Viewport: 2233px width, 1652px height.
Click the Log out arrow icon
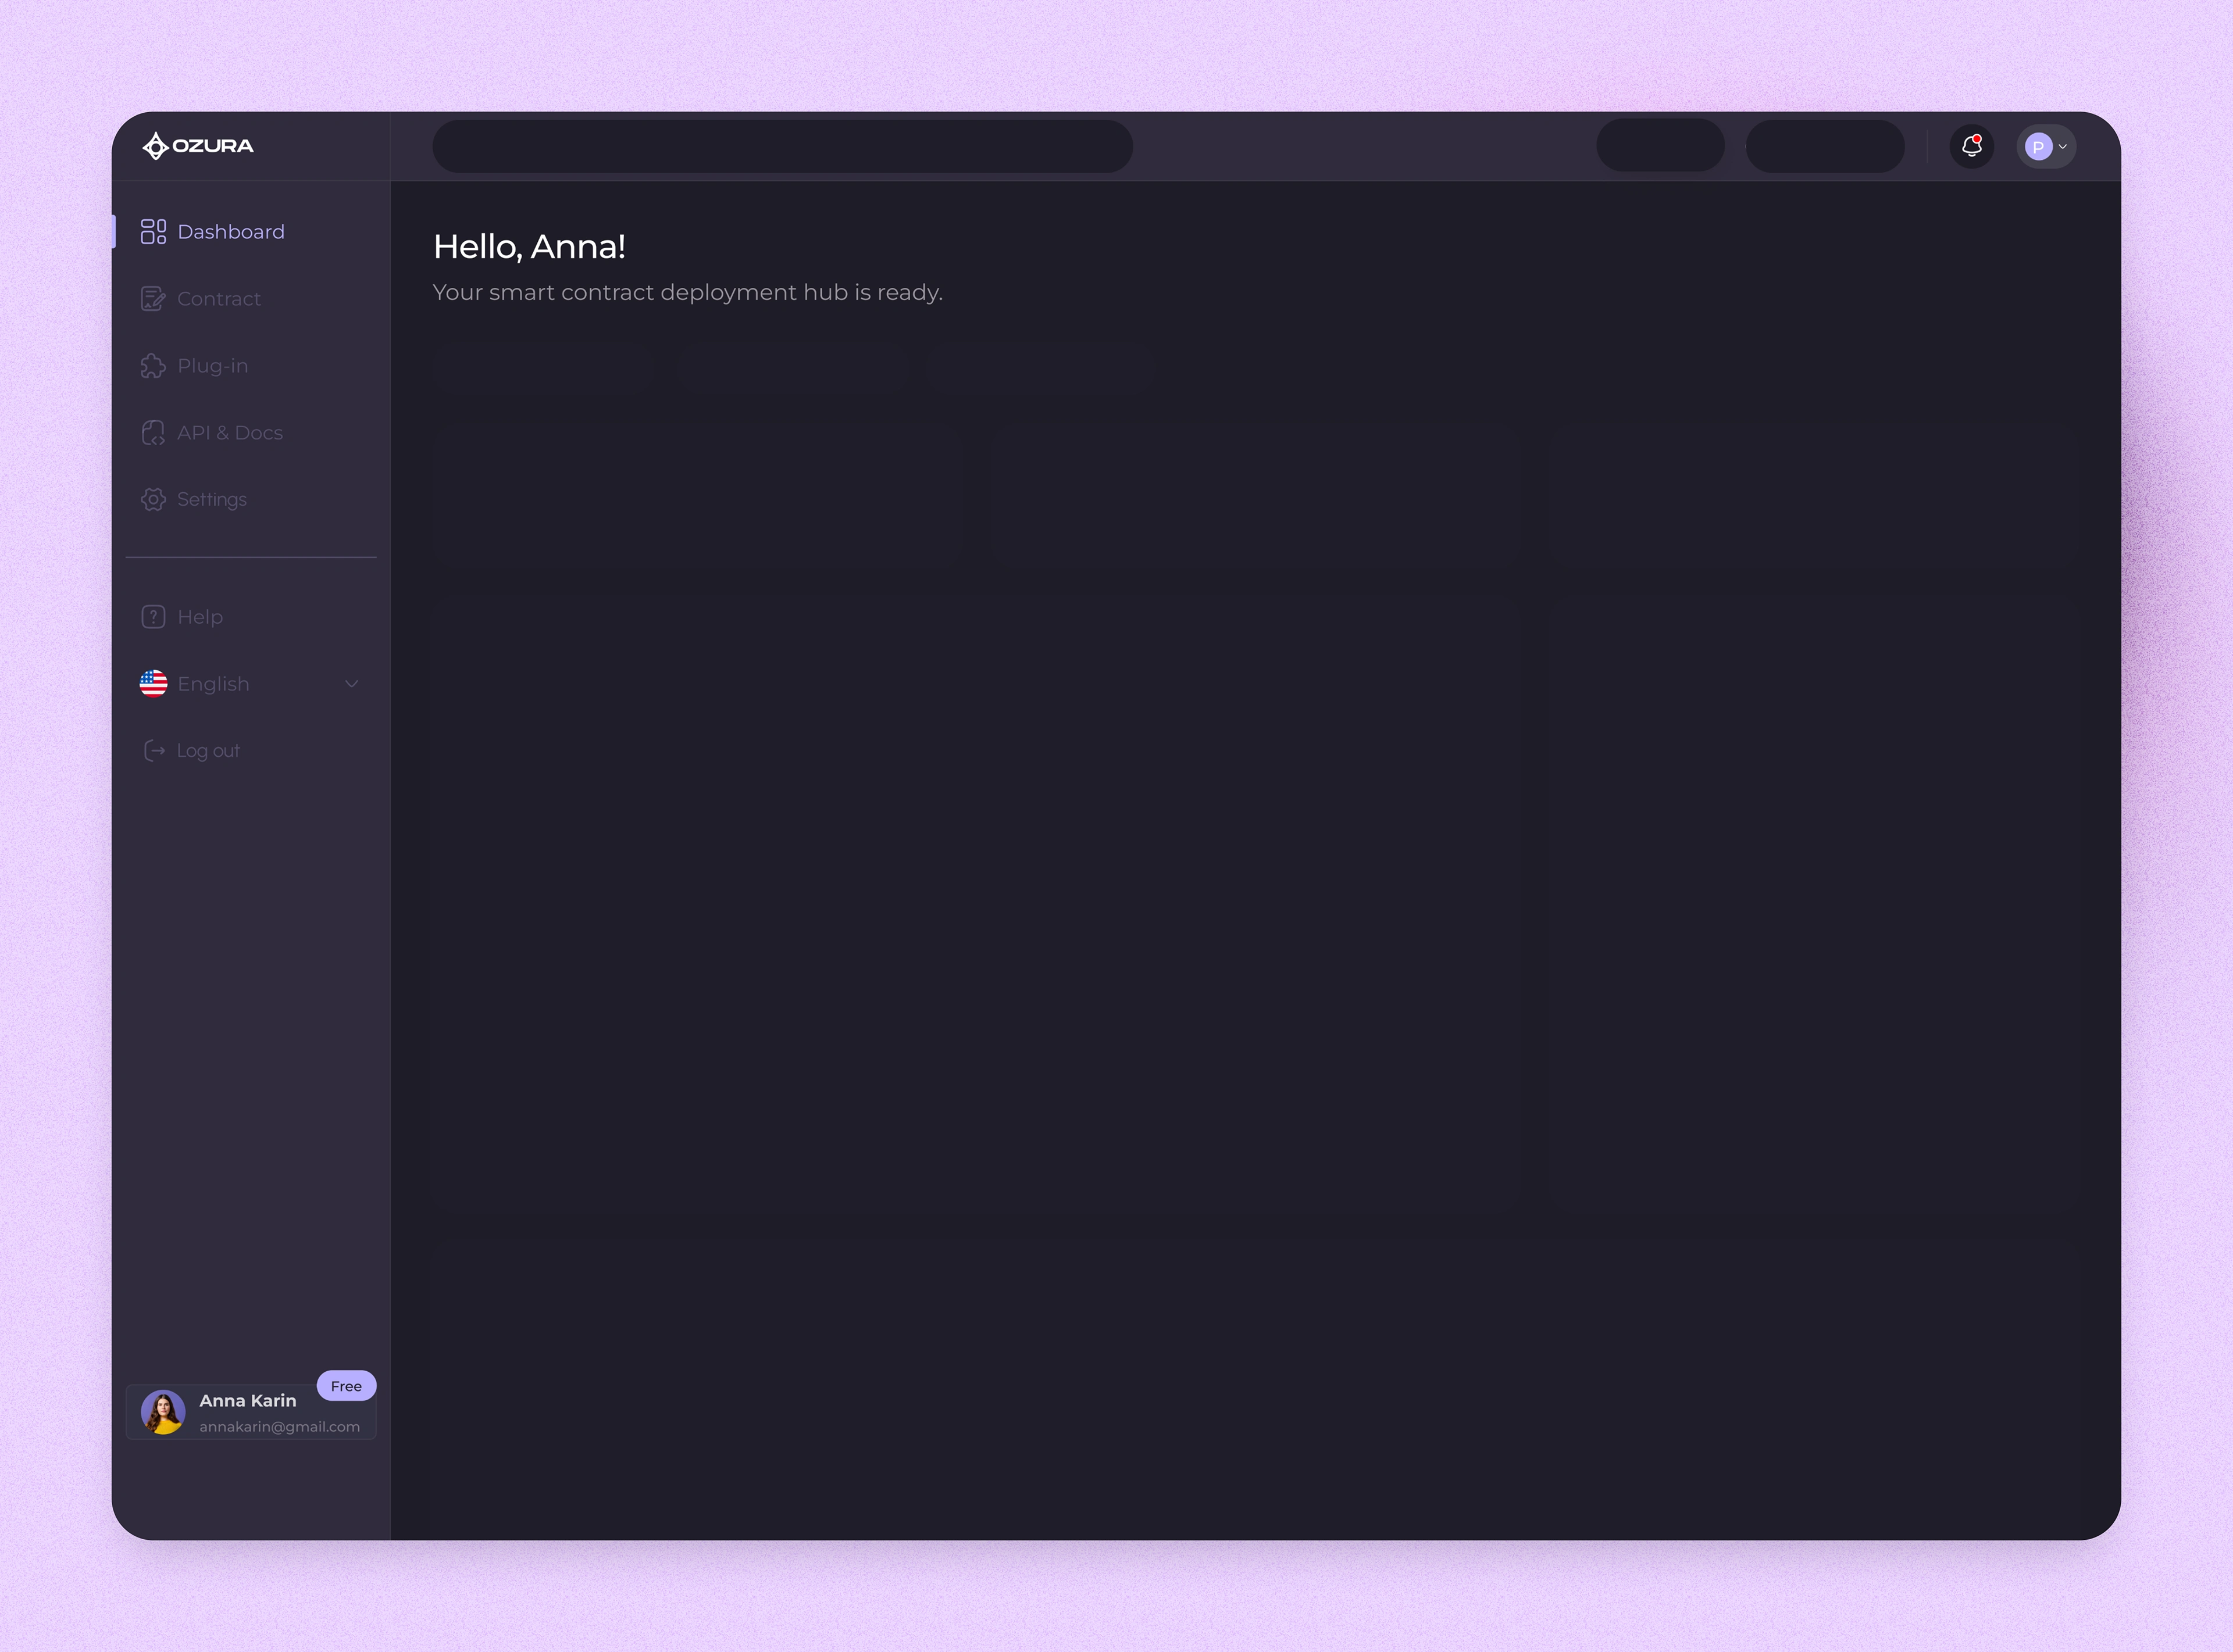click(x=154, y=751)
